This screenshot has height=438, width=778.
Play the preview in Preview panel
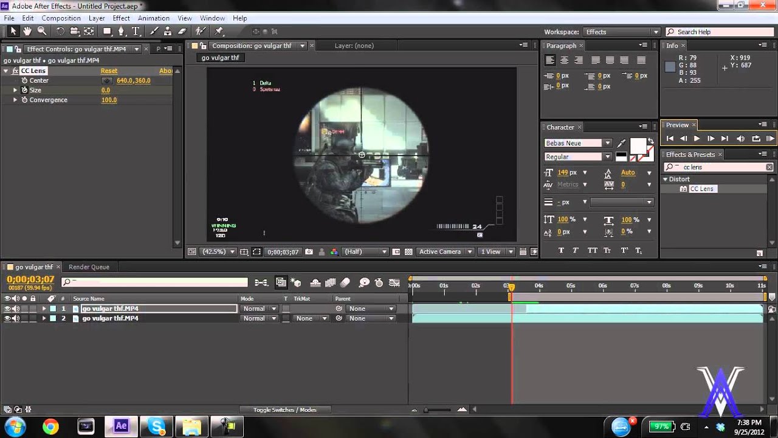(697, 139)
